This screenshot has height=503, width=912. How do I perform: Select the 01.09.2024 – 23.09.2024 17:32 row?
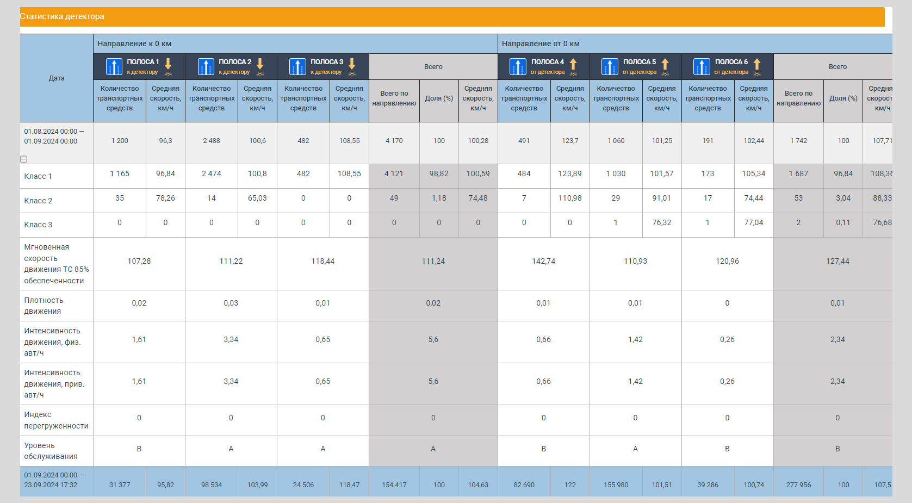point(456,481)
